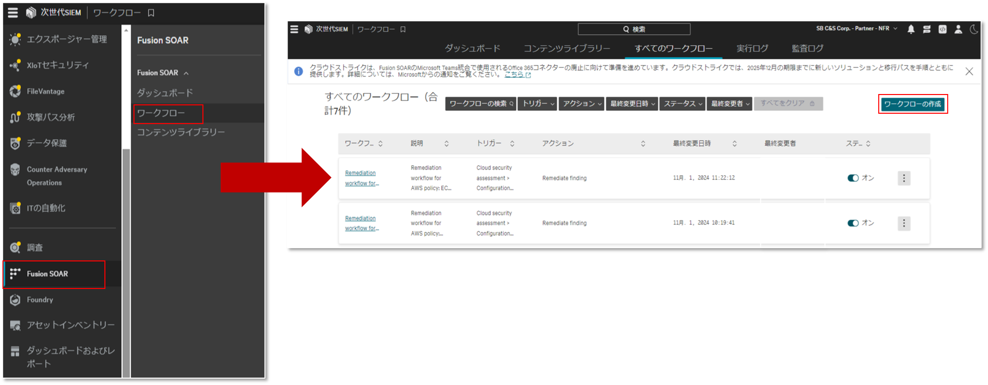Click the description cell ending with 'AWS policy: EC...'
Image resolution: width=988 pixels, height=385 pixels.
(x=431, y=178)
